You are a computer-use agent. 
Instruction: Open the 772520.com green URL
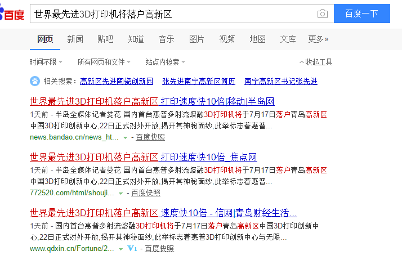[x=72, y=192]
